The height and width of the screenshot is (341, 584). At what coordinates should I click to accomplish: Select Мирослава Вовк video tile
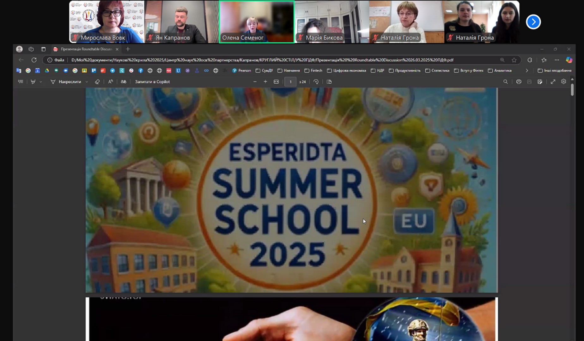107,21
